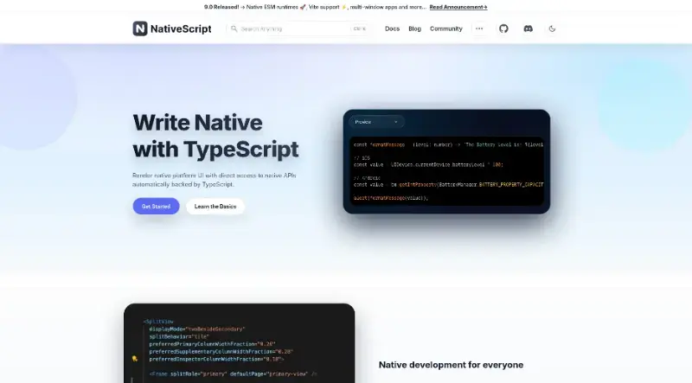Click the splitBehavior="tile" code line
692x383 pixels.
point(179,336)
